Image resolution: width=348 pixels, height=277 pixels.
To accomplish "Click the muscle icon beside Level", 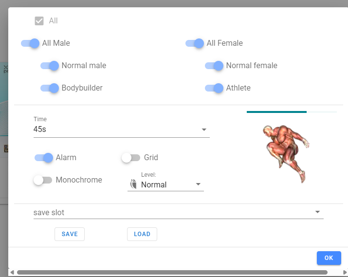I will coord(133,185).
